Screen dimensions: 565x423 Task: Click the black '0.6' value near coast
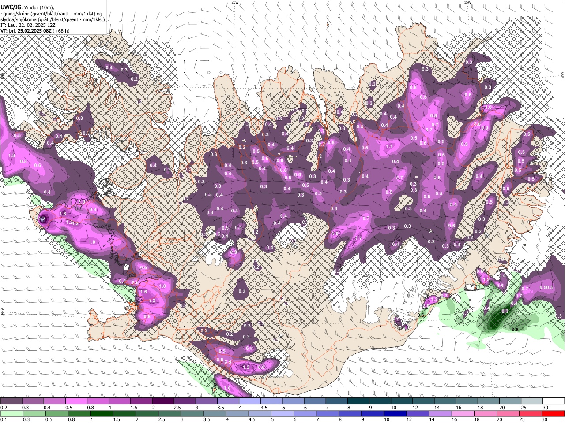[x=421, y=315]
